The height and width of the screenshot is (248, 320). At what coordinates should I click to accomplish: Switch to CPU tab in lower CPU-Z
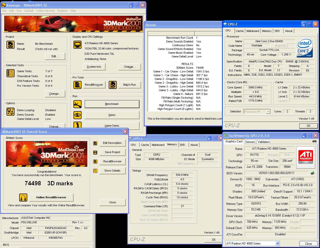click(x=133, y=145)
